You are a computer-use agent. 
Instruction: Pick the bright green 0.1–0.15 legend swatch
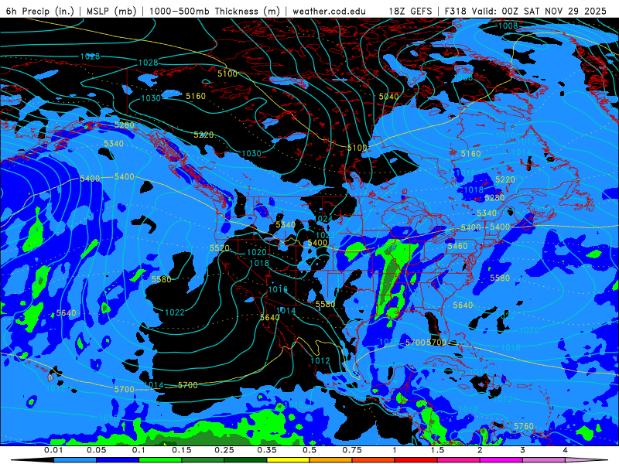pyautogui.click(x=160, y=460)
